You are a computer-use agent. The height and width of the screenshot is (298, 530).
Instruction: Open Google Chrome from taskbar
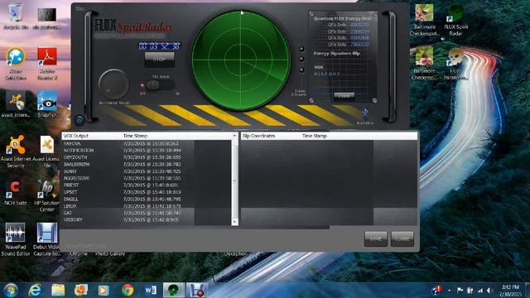tap(128, 290)
